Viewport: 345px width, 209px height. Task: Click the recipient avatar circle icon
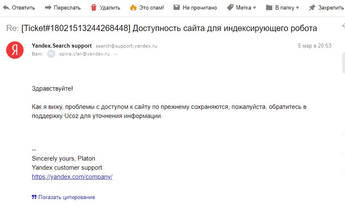[51, 54]
